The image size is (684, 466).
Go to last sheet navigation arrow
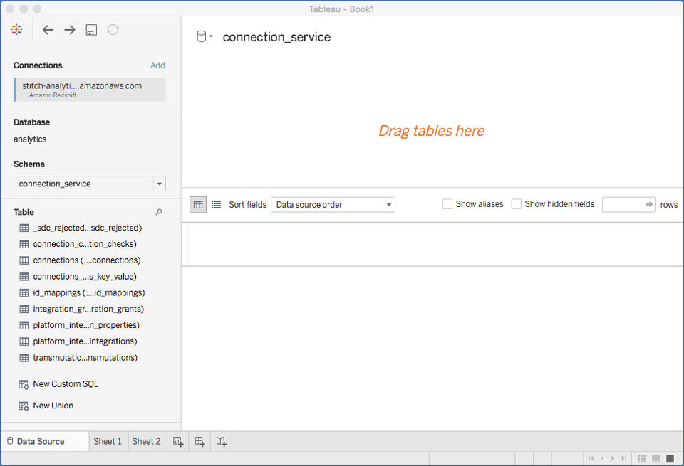(x=624, y=458)
